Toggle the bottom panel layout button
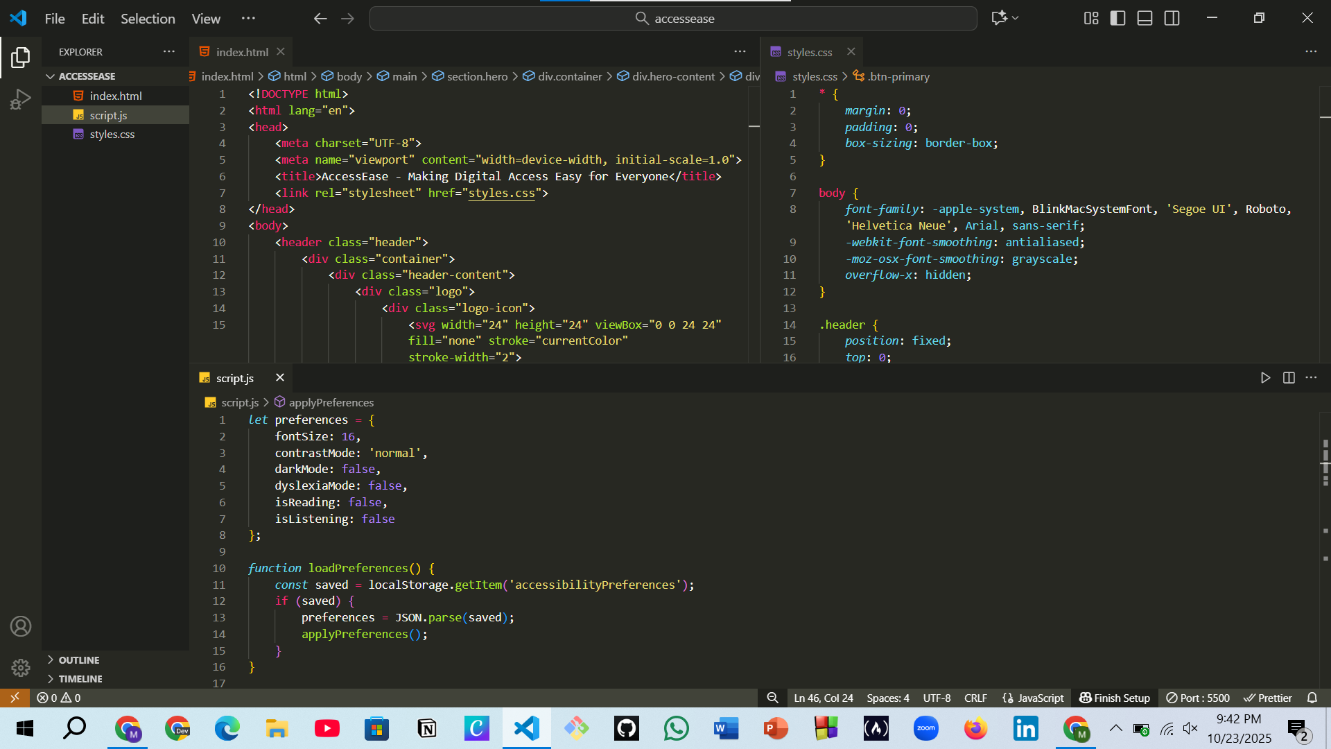This screenshot has width=1331, height=749. pyautogui.click(x=1145, y=19)
